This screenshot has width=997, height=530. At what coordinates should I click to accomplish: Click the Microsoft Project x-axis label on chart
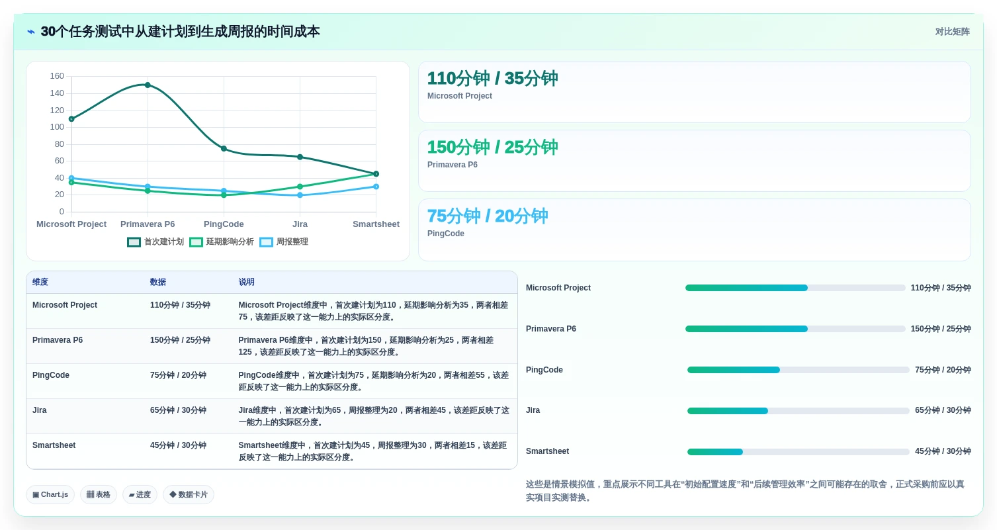click(71, 224)
